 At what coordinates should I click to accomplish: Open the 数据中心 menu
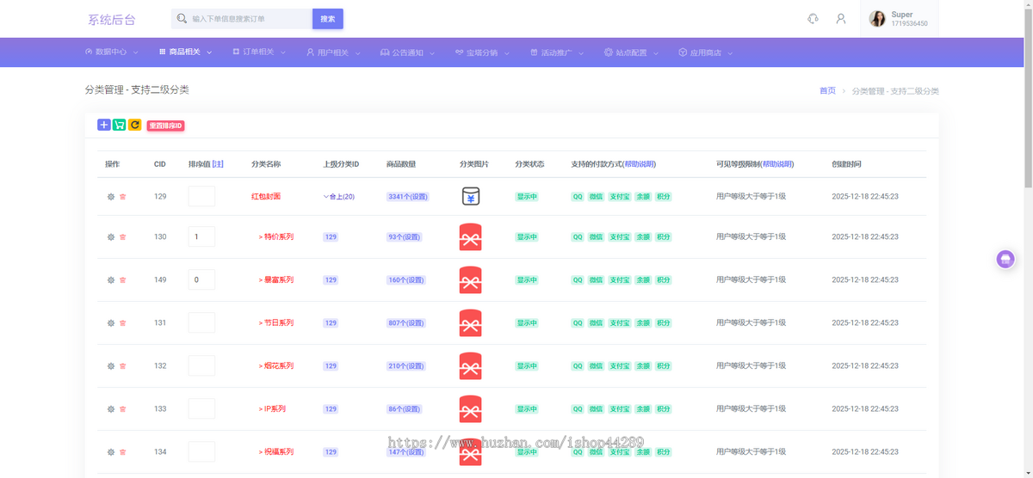click(x=111, y=52)
